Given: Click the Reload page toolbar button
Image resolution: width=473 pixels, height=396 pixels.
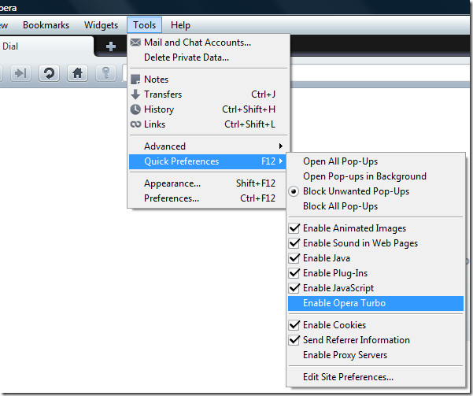Looking at the screenshot, I should point(49,73).
